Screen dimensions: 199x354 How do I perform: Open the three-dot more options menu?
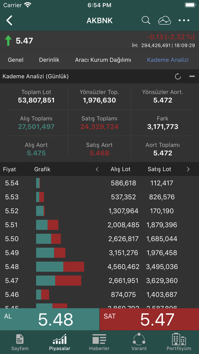pyautogui.click(x=184, y=20)
